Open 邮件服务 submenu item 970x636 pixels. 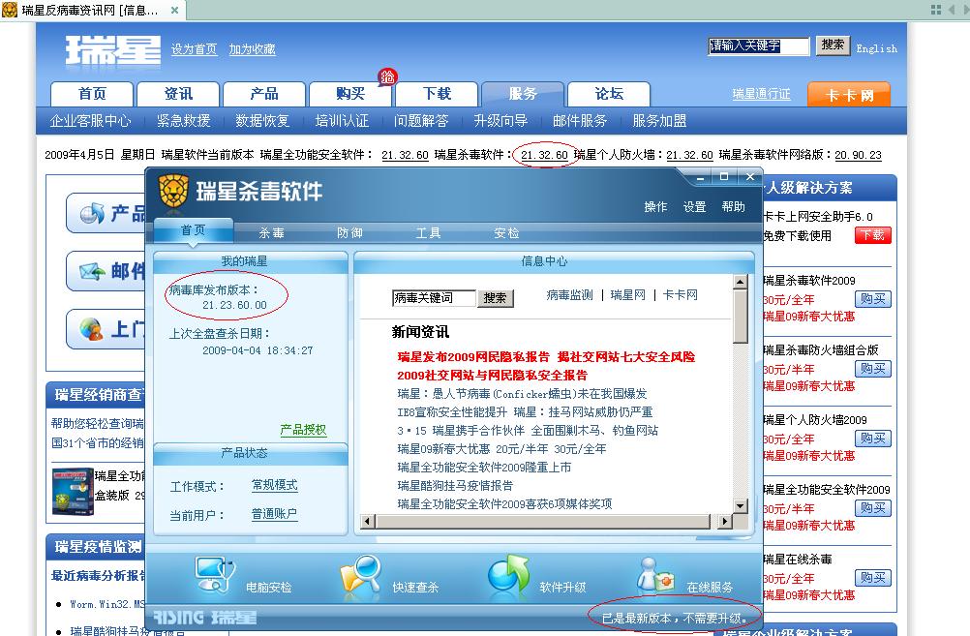(580, 121)
